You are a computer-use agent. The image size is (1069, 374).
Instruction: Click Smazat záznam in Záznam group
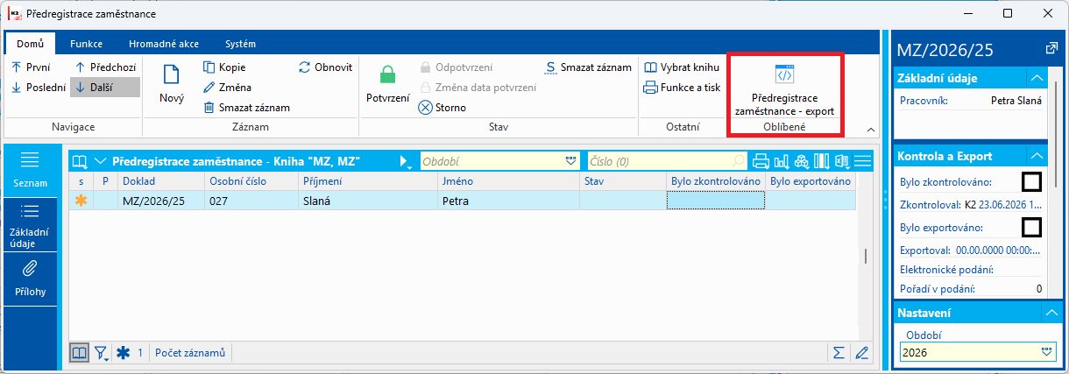click(246, 108)
